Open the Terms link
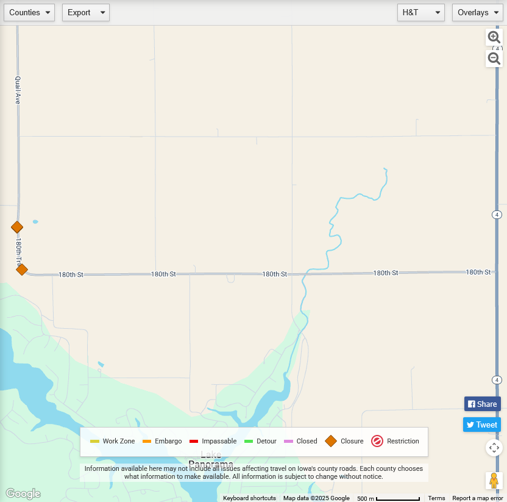 (436, 498)
